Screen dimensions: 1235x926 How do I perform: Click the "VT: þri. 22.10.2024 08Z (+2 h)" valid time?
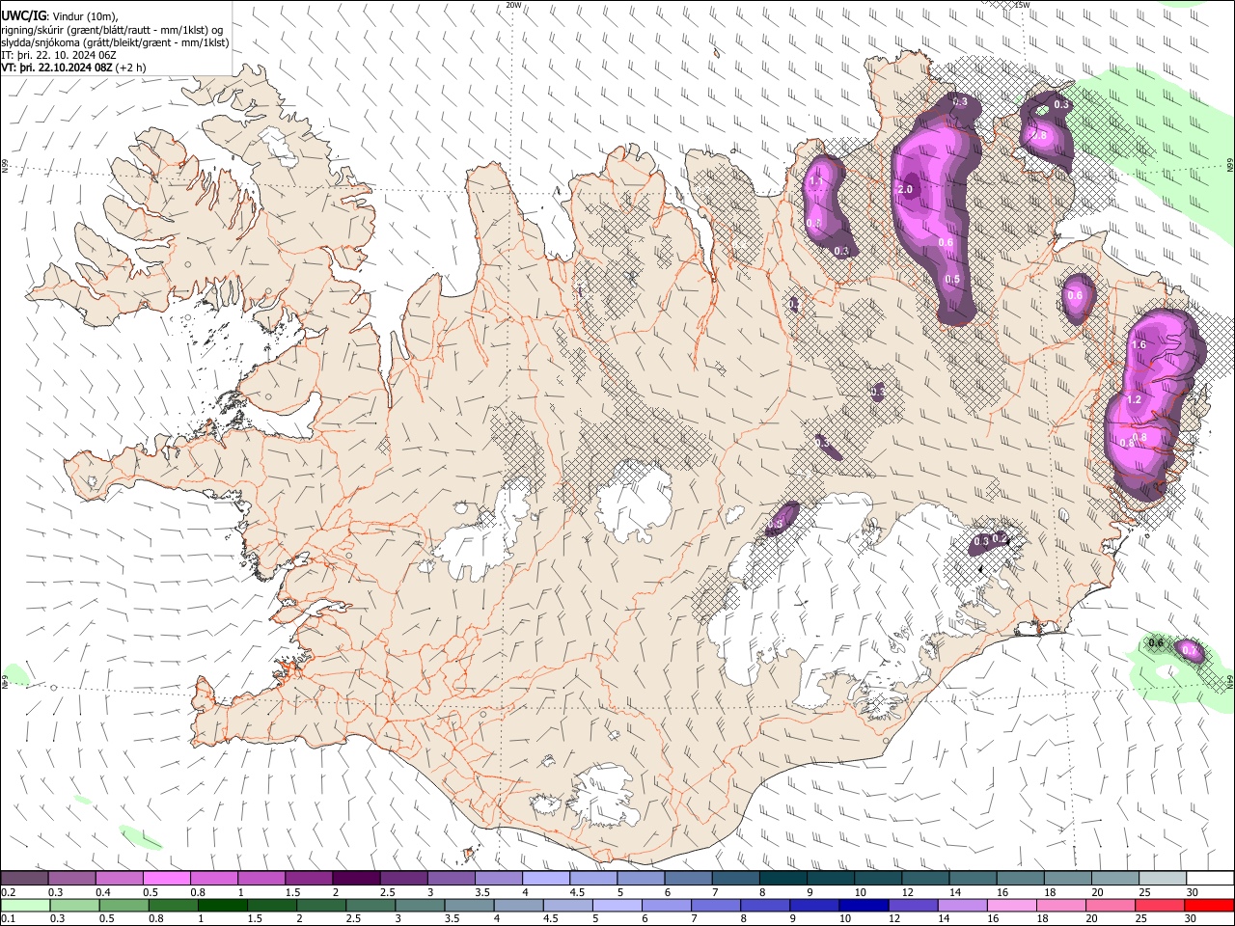pyautogui.click(x=74, y=68)
